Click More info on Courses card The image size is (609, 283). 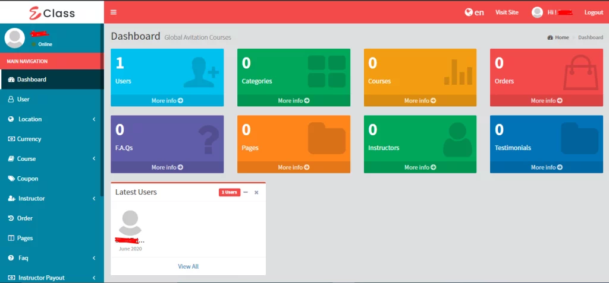pyautogui.click(x=420, y=100)
